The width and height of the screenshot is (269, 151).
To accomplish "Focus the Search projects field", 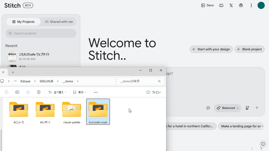I will coord(41,33).
